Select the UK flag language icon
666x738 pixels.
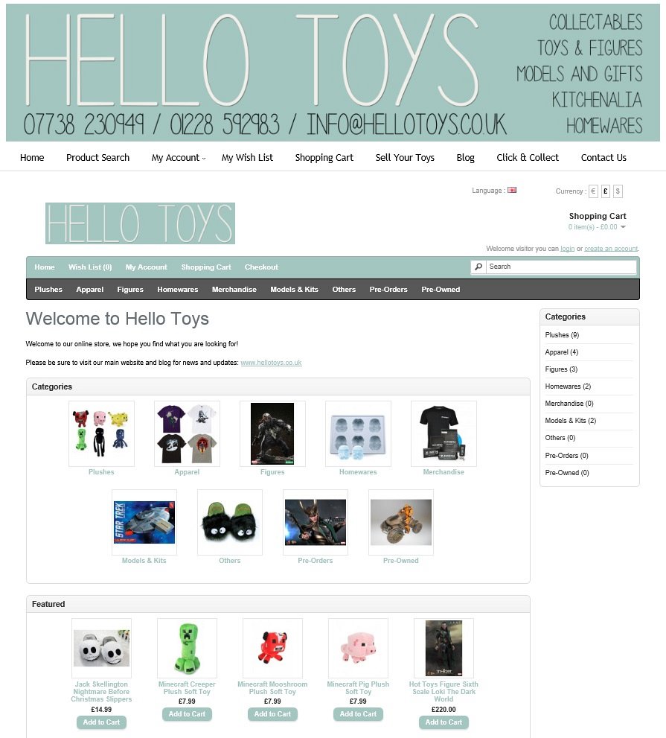click(512, 190)
